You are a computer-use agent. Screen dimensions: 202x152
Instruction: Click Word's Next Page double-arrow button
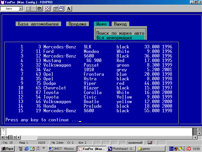click(x=199, y=133)
